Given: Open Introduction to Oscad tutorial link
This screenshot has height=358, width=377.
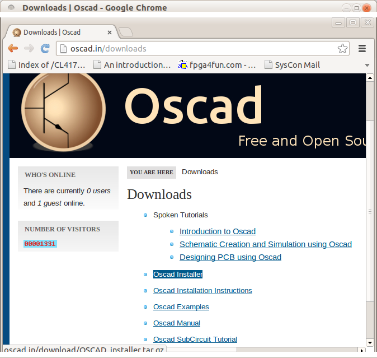Looking at the screenshot, I should (218, 231).
